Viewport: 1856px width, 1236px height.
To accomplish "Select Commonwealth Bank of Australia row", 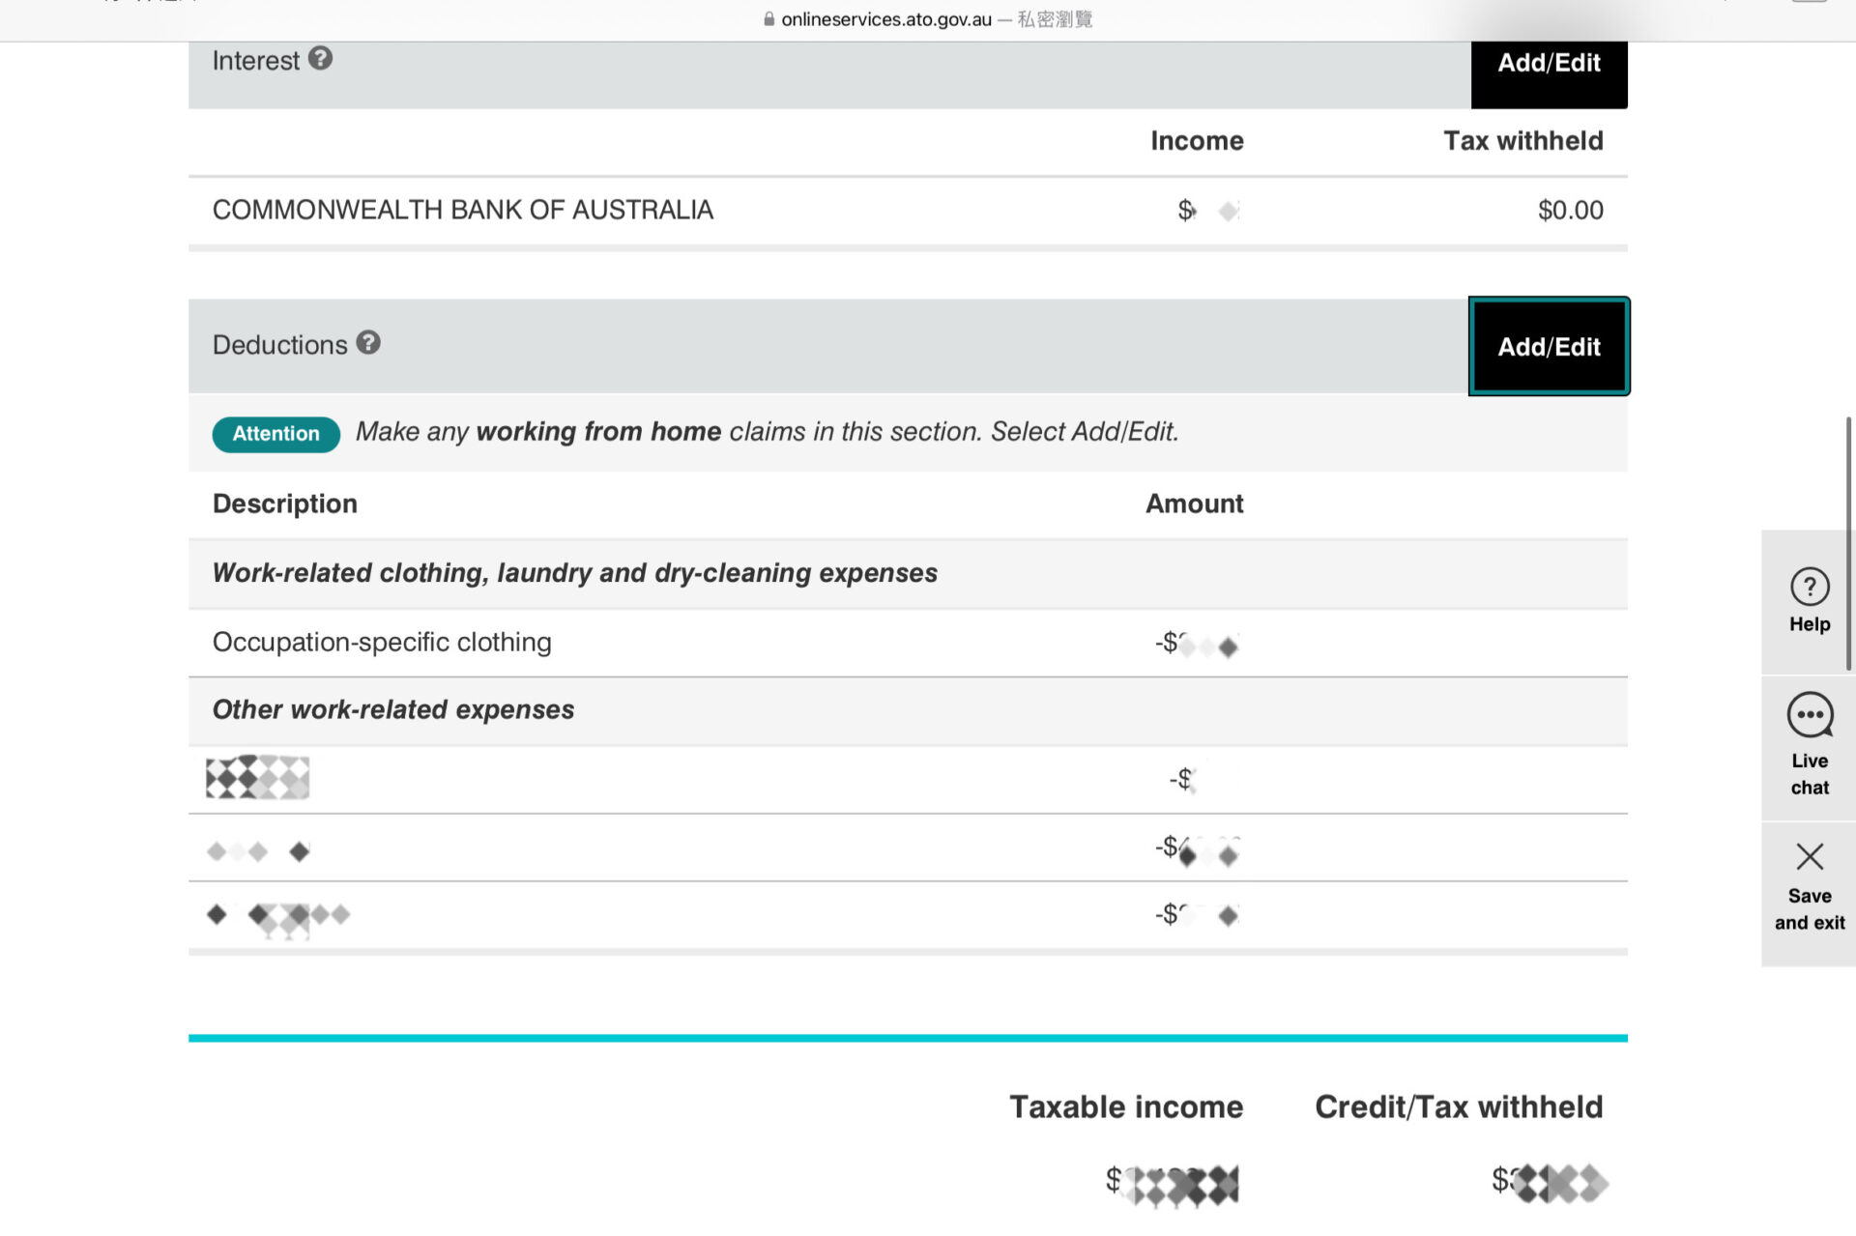I will pos(462,210).
